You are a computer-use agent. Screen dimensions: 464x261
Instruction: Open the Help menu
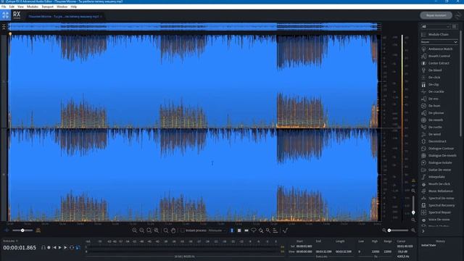coord(74,7)
